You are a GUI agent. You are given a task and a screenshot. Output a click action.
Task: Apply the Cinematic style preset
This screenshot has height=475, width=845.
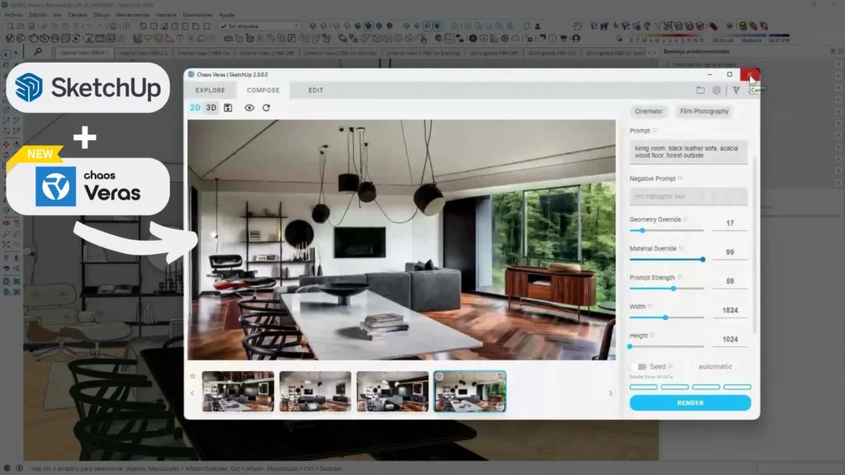click(x=649, y=111)
